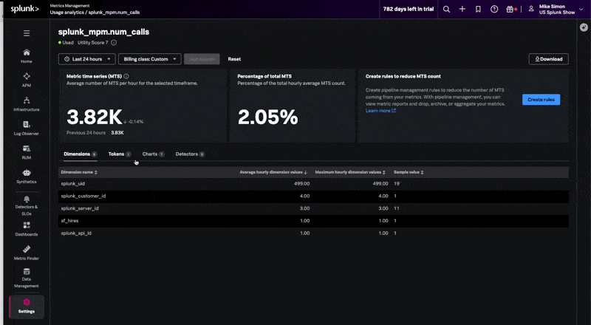Open Data Management section
The width and height of the screenshot is (591, 325).
[x=27, y=278]
